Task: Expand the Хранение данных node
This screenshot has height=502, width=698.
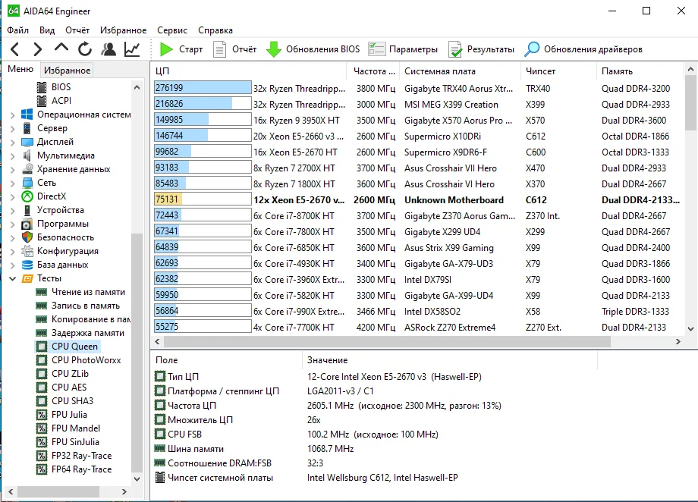Action: pos(12,170)
